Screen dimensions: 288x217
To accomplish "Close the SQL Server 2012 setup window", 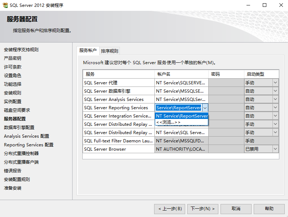I will point(281,5).
